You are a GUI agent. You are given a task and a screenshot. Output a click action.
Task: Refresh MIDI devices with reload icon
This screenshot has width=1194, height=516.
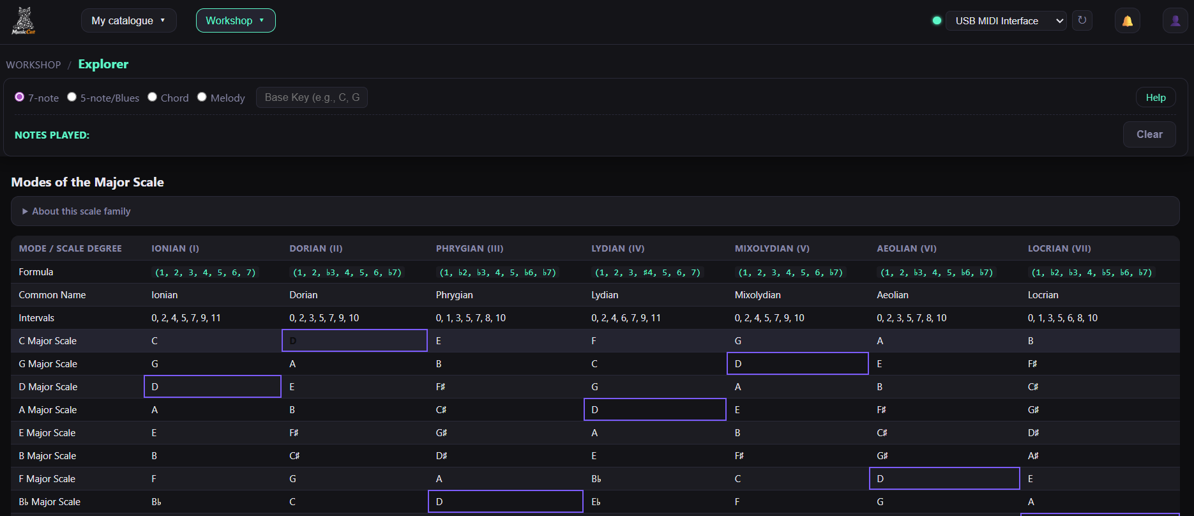1082,20
